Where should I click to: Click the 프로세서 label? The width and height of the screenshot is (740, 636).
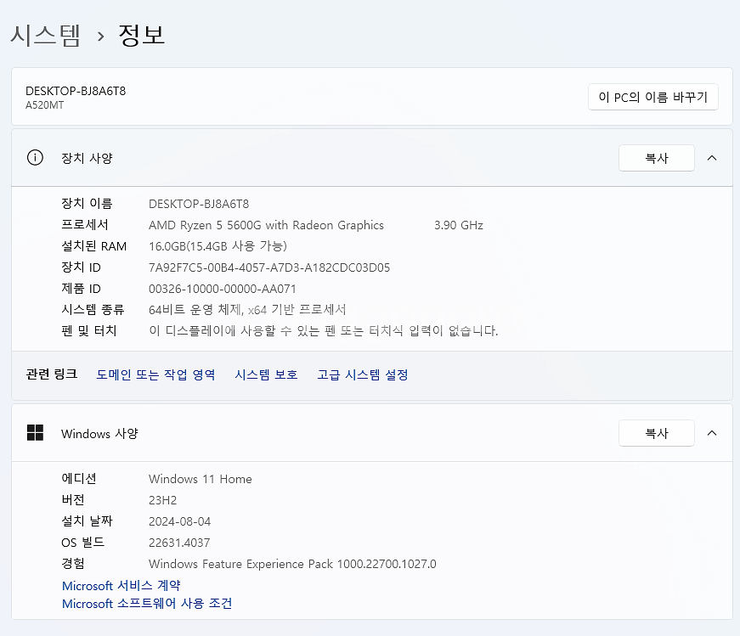[85, 225]
